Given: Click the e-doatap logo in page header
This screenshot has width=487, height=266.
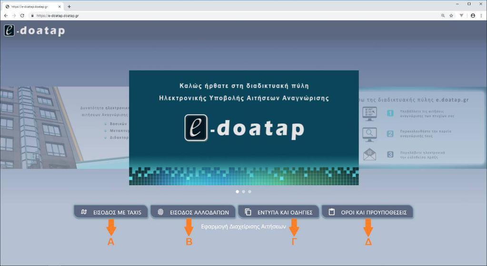Looking at the screenshot, I should (x=34, y=30).
